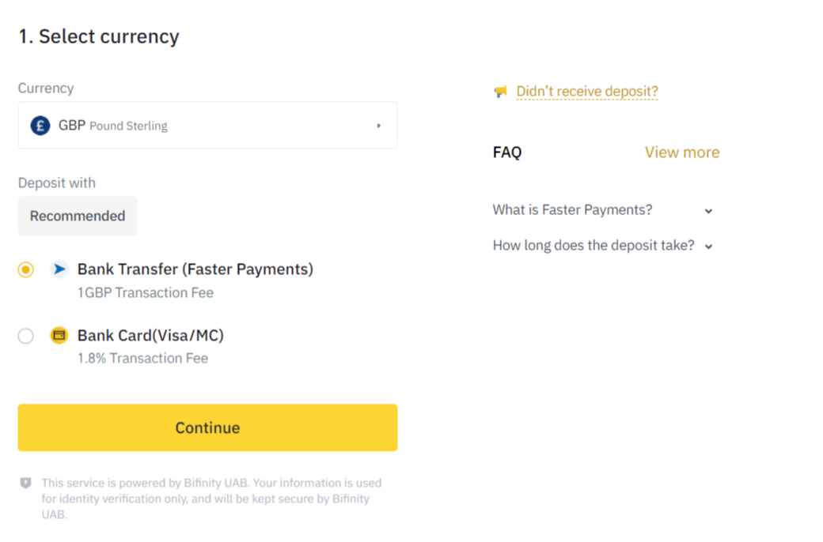
Task: Click the Bank Transfer (Faster Payments) label
Action: pyautogui.click(x=195, y=269)
